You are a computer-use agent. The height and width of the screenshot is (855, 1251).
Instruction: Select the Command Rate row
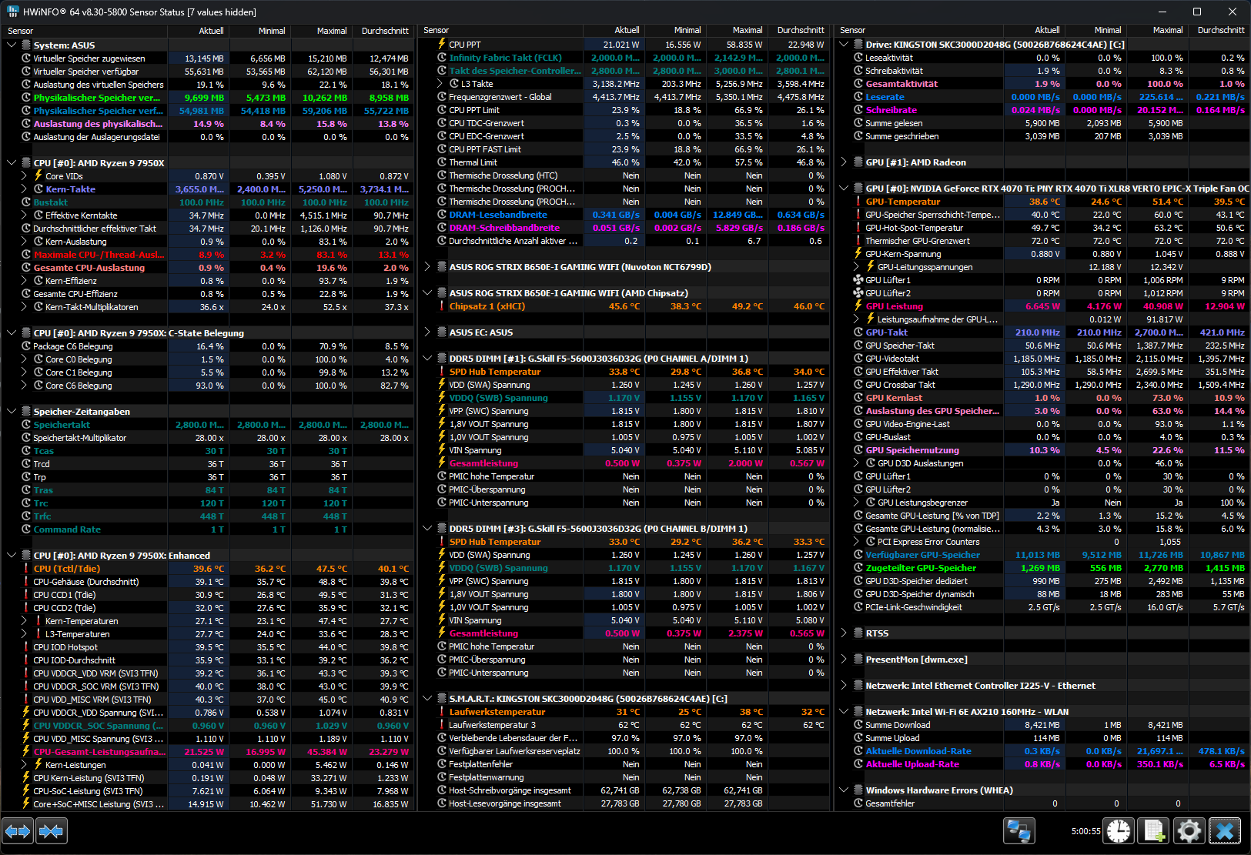(209, 529)
